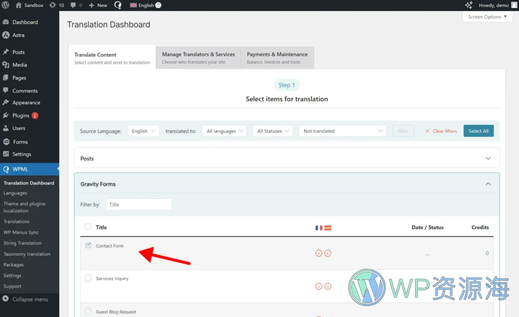Click Contact Form French status icon

pyautogui.click(x=319, y=254)
